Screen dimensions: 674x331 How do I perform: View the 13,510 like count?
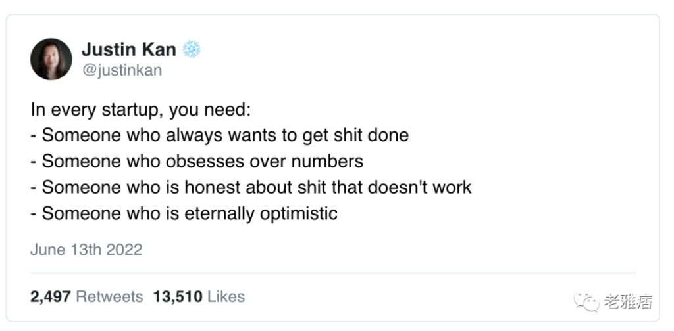pyautogui.click(x=178, y=297)
